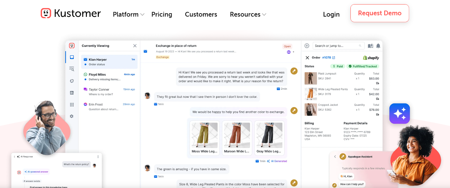Open the search list icon in sidebar

(x=72, y=69)
